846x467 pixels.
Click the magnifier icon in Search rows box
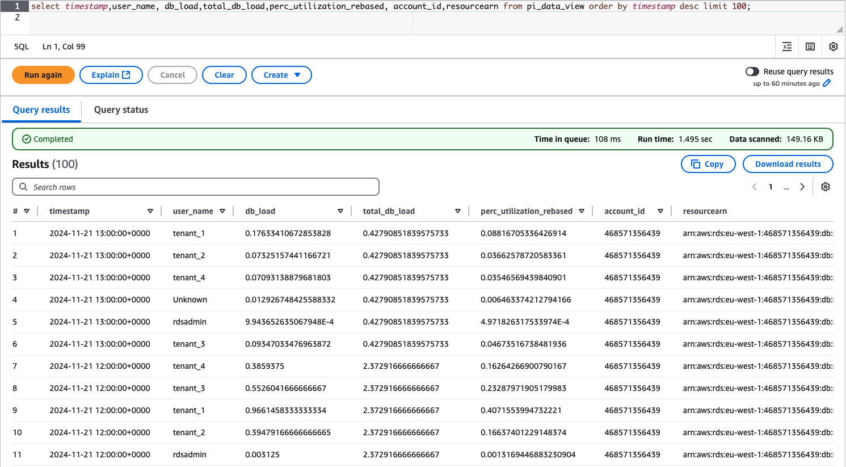pyautogui.click(x=23, y=186)
